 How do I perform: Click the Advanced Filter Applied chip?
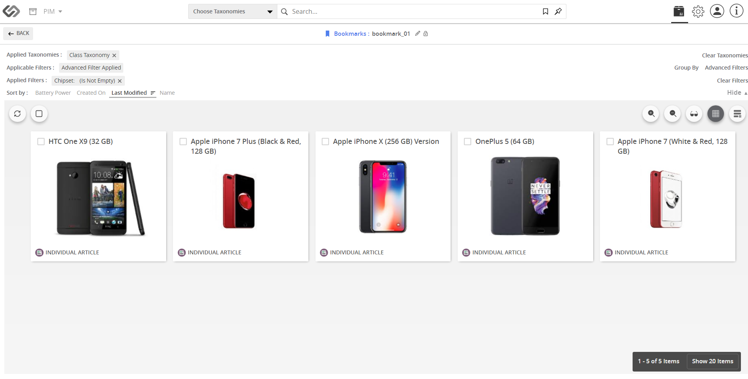click(91, 68)
